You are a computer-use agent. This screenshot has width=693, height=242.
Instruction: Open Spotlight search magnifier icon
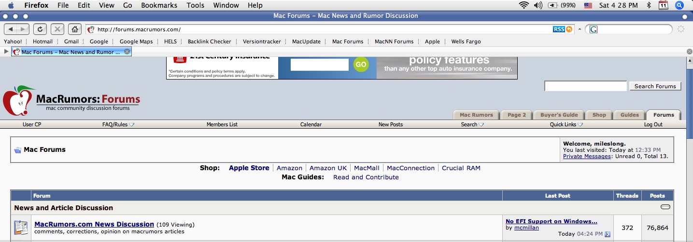[x=679, y=6]
